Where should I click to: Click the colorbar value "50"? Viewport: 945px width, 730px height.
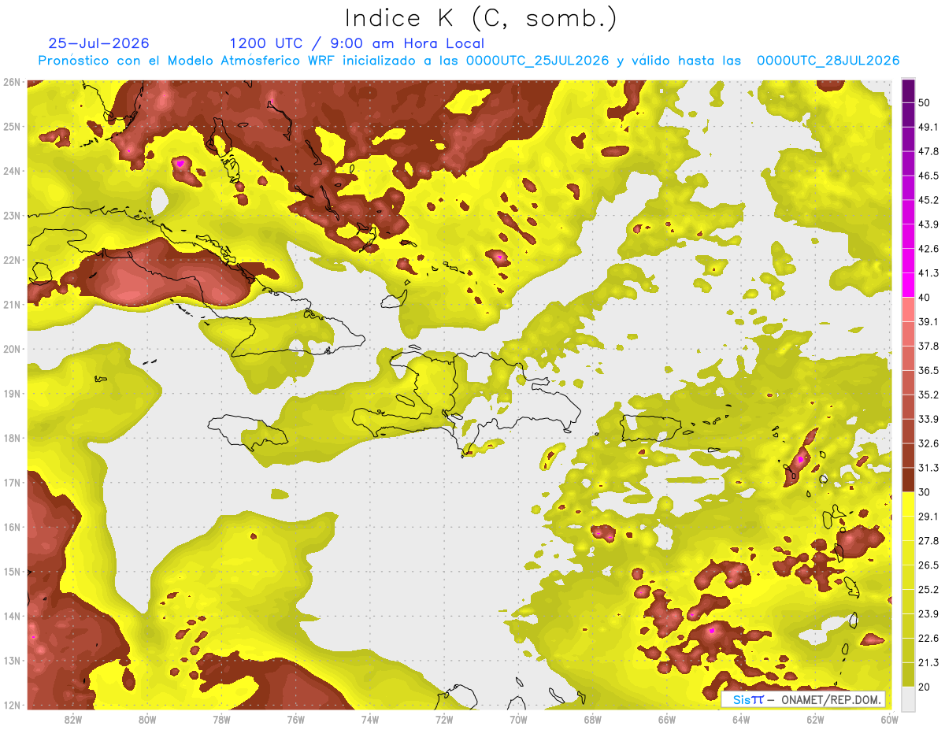[926, 102]
